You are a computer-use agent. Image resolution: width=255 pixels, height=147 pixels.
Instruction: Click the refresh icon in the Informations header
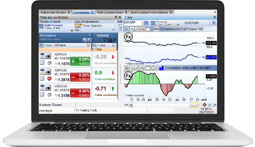point(89,40)
